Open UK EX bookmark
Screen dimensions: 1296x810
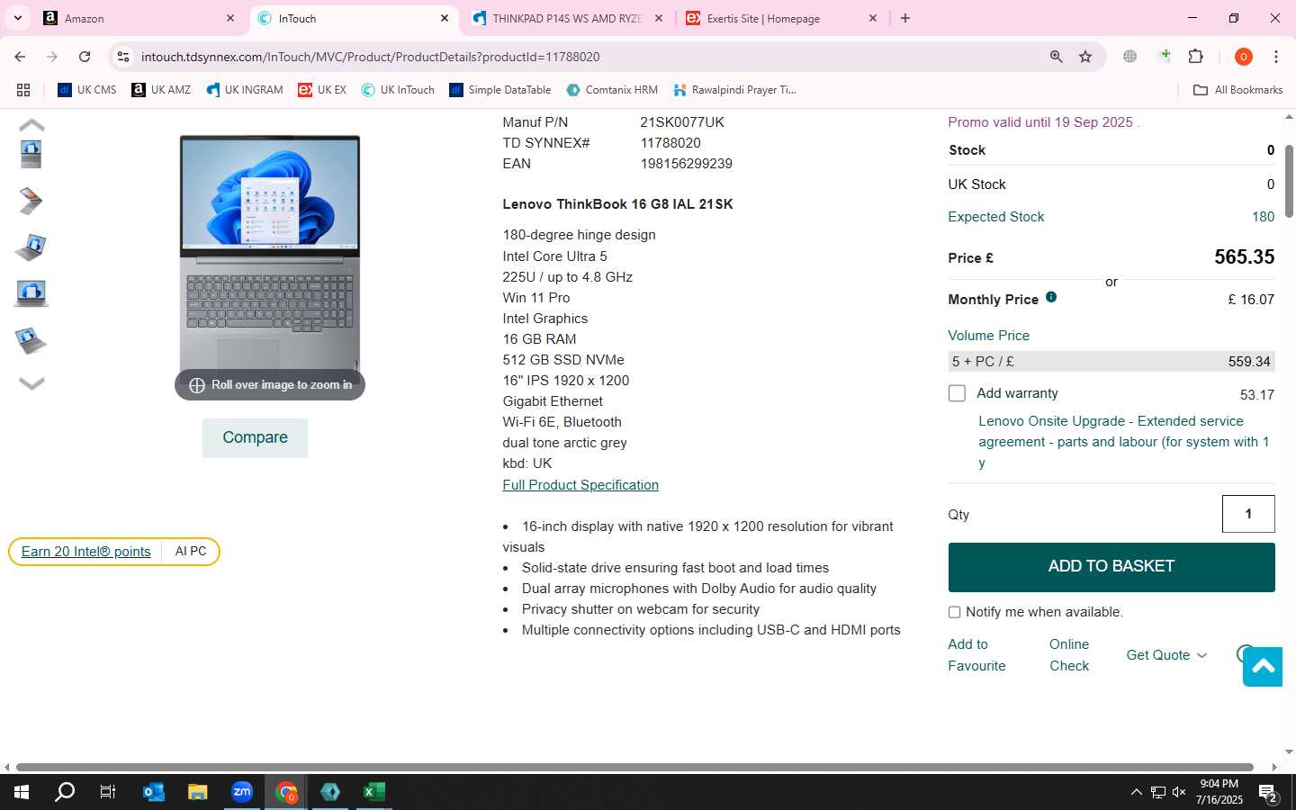(322, 90)
